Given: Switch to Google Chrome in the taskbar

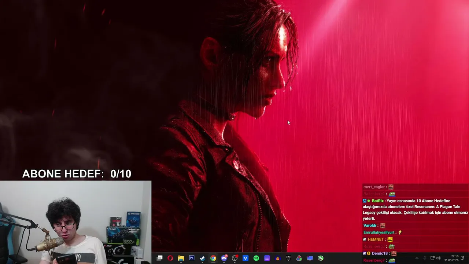Looking at the screenshot, I should [x=213, y=258].
